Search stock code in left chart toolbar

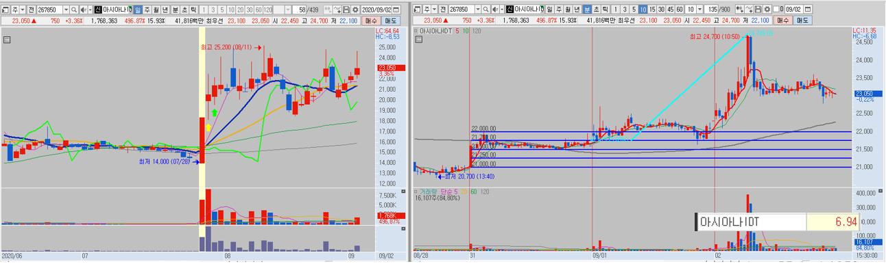(x=74, y=10)
